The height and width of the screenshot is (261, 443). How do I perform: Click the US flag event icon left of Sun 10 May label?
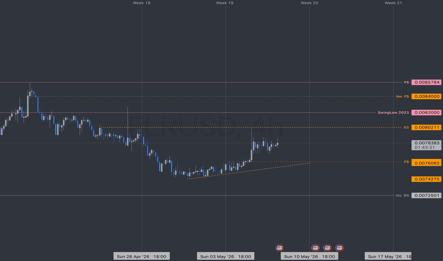(279, 248)
